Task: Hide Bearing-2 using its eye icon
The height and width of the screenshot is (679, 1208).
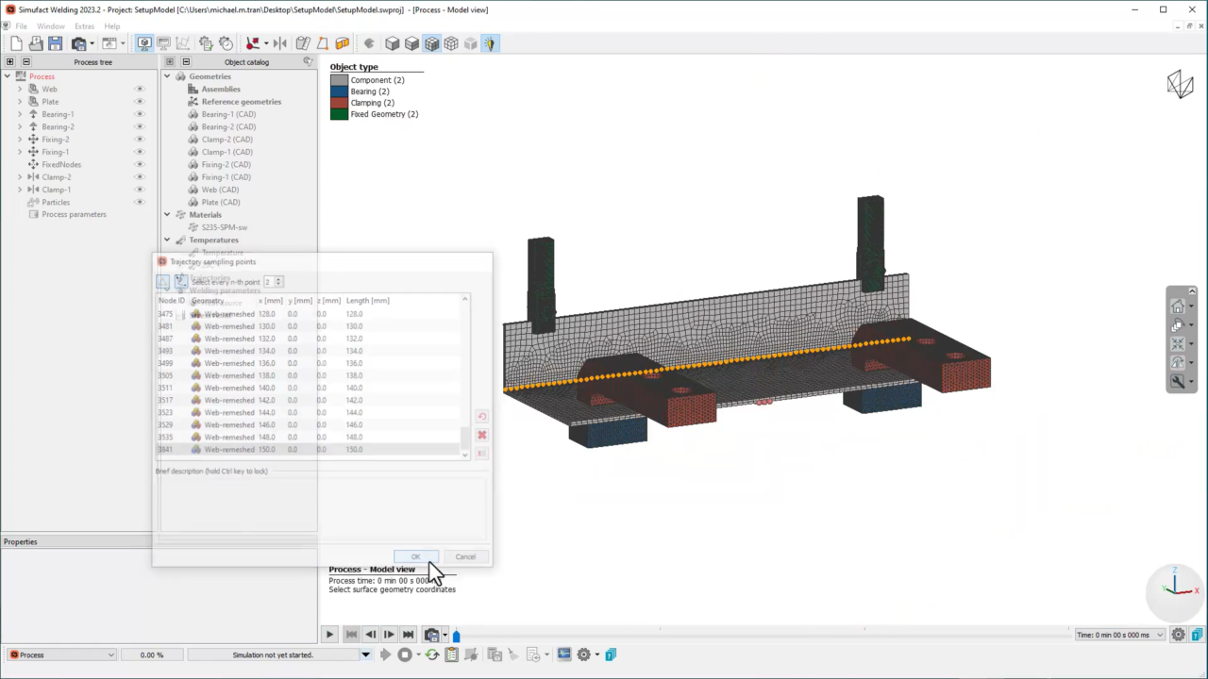Action: (140, 126)
